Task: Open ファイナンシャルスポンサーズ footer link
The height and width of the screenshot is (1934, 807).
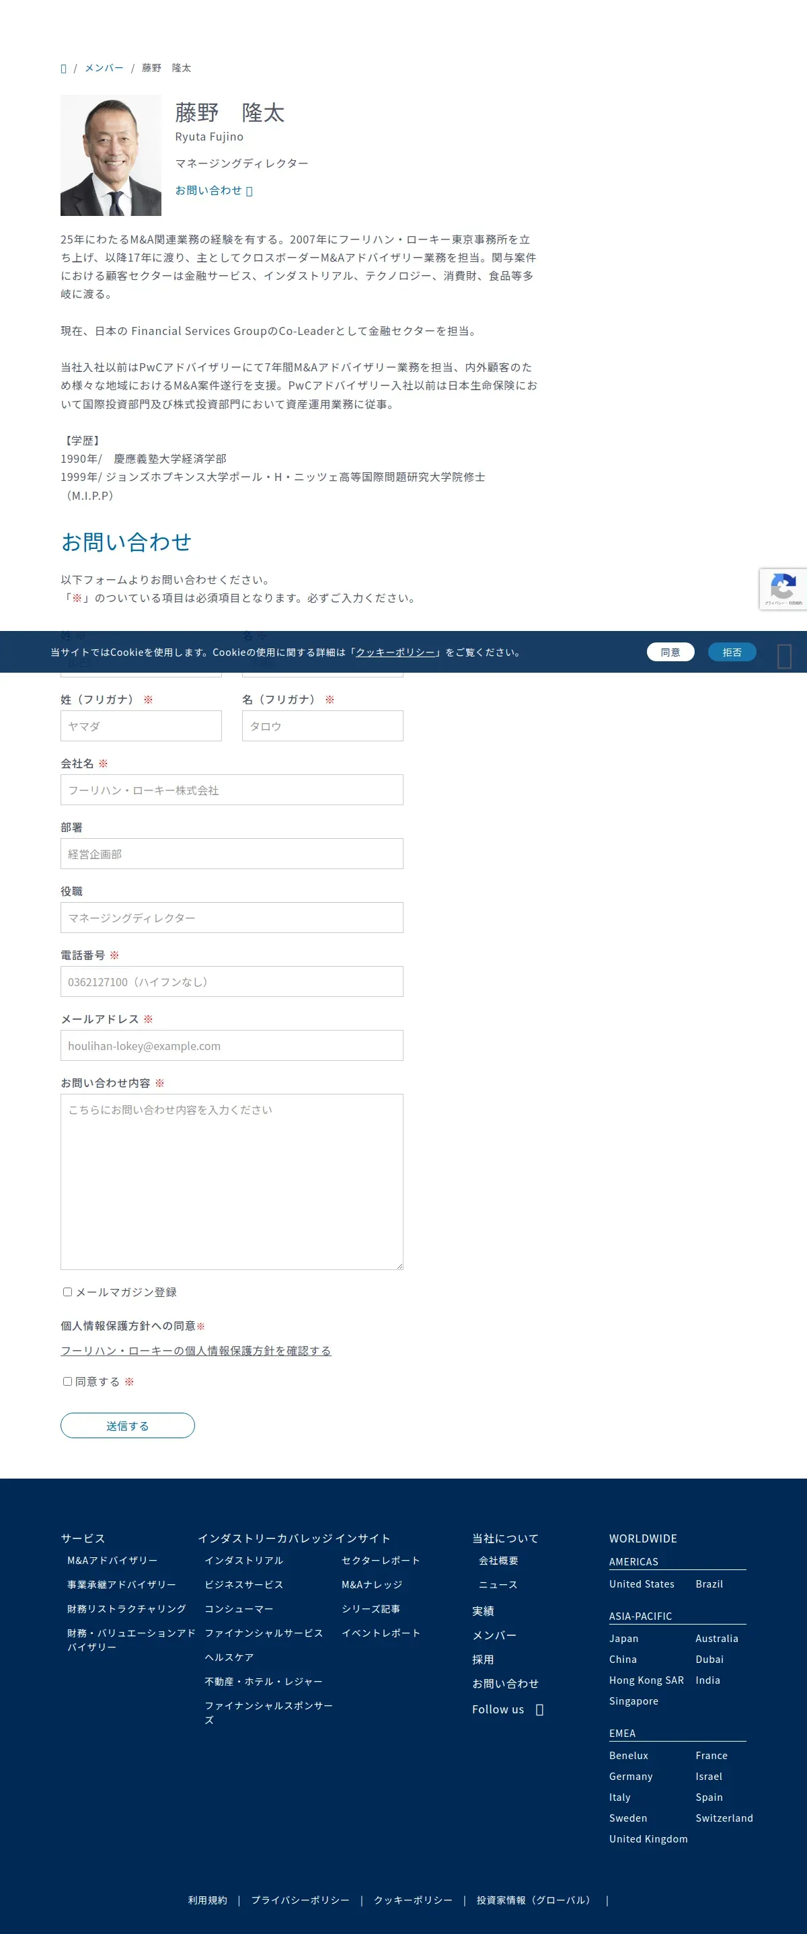Action: coord(269,1713)
